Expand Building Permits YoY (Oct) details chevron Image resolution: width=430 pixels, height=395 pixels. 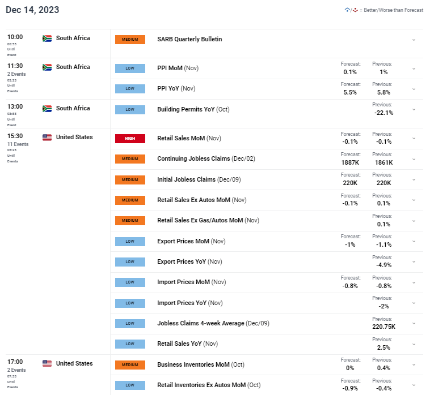[x=414, y=110]
